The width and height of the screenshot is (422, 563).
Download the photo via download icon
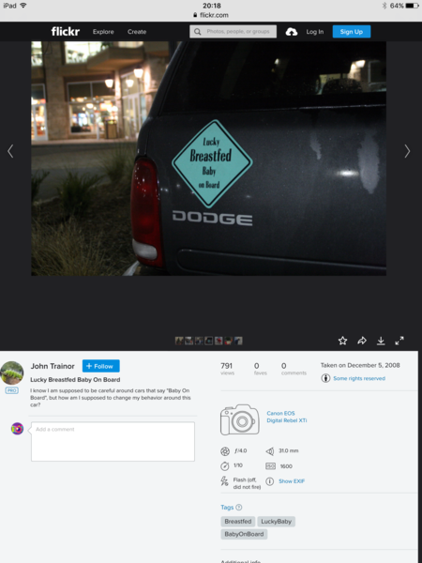(x=381, y=341)
